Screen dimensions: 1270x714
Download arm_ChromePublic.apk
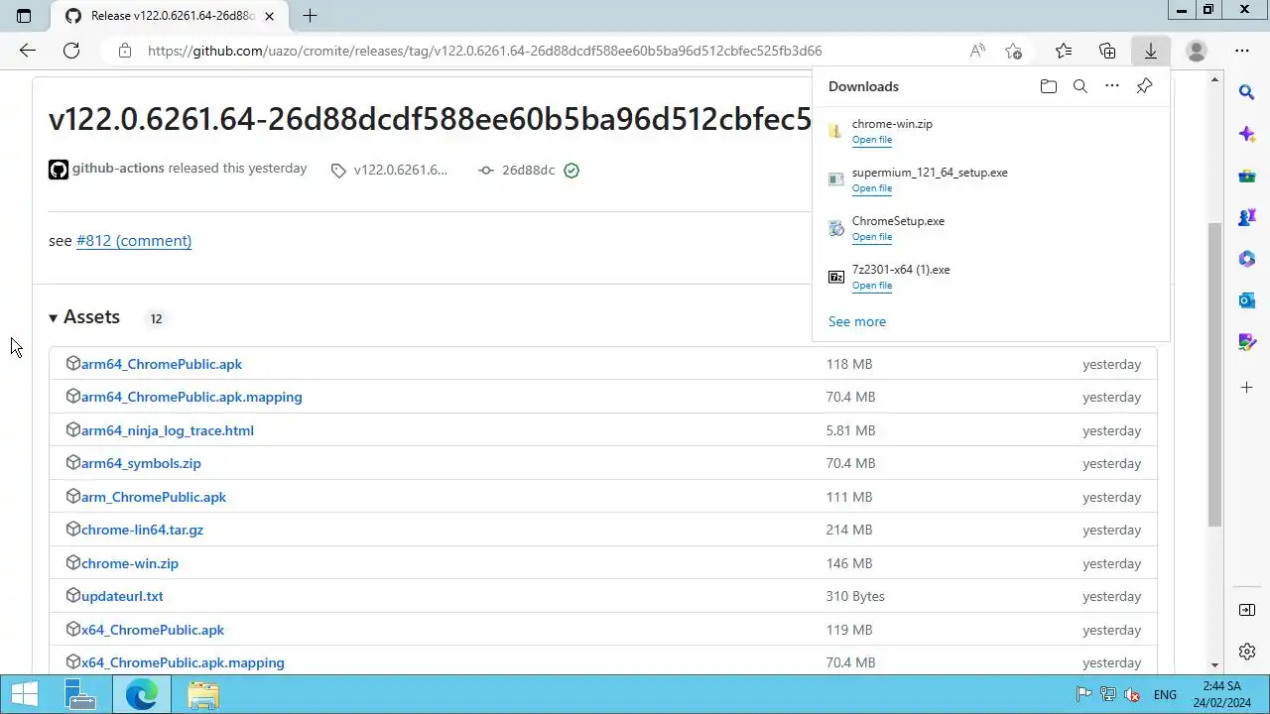154,497
